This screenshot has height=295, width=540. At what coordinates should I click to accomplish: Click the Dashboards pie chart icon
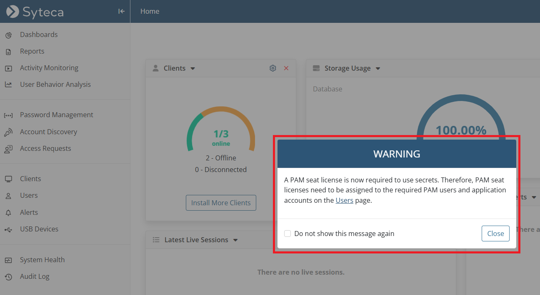(8, 35)
